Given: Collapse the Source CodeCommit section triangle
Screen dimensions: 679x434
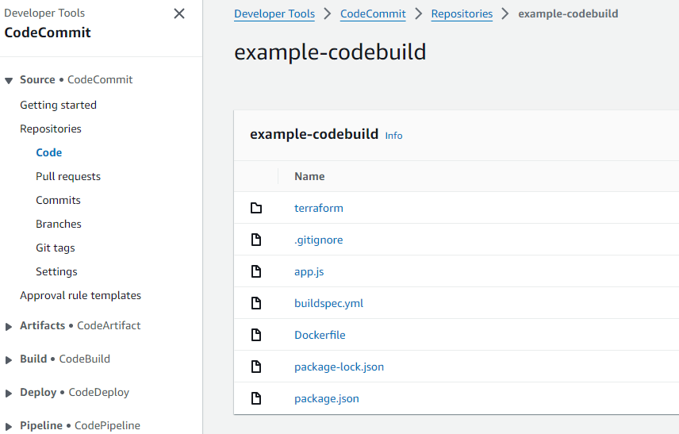Looking at the screenshot, I should [9, 81].
